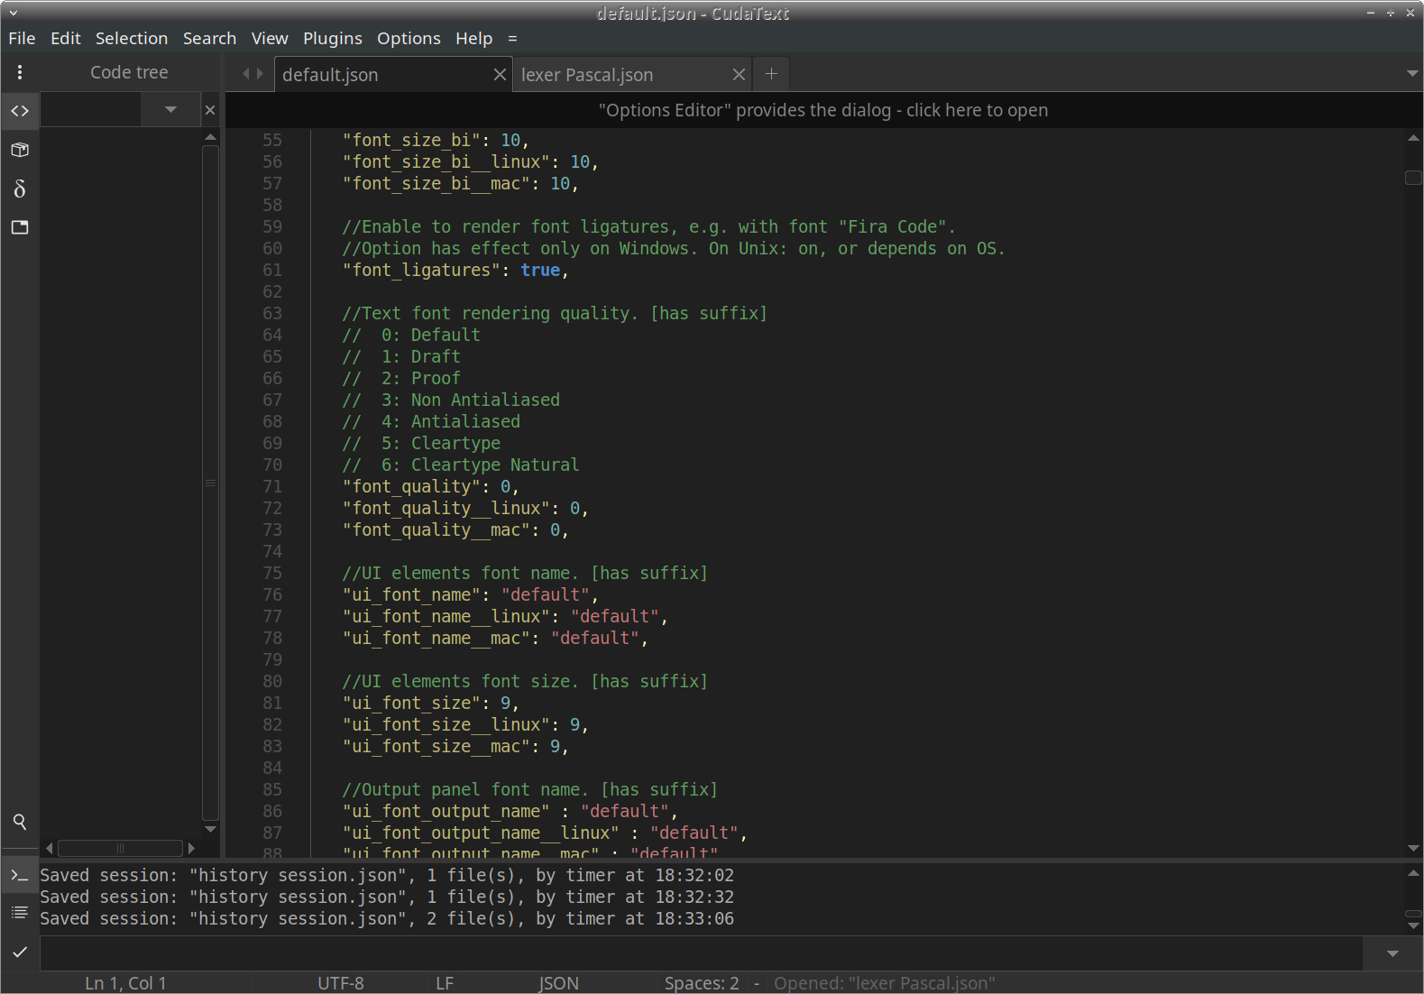Toggle the Console panel icon
This screenshot has width=1424, height=994.
coord(20,875)
